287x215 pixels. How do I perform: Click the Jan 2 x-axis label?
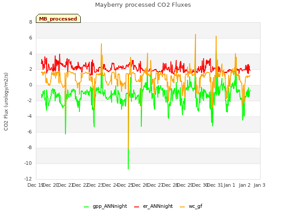244,185
